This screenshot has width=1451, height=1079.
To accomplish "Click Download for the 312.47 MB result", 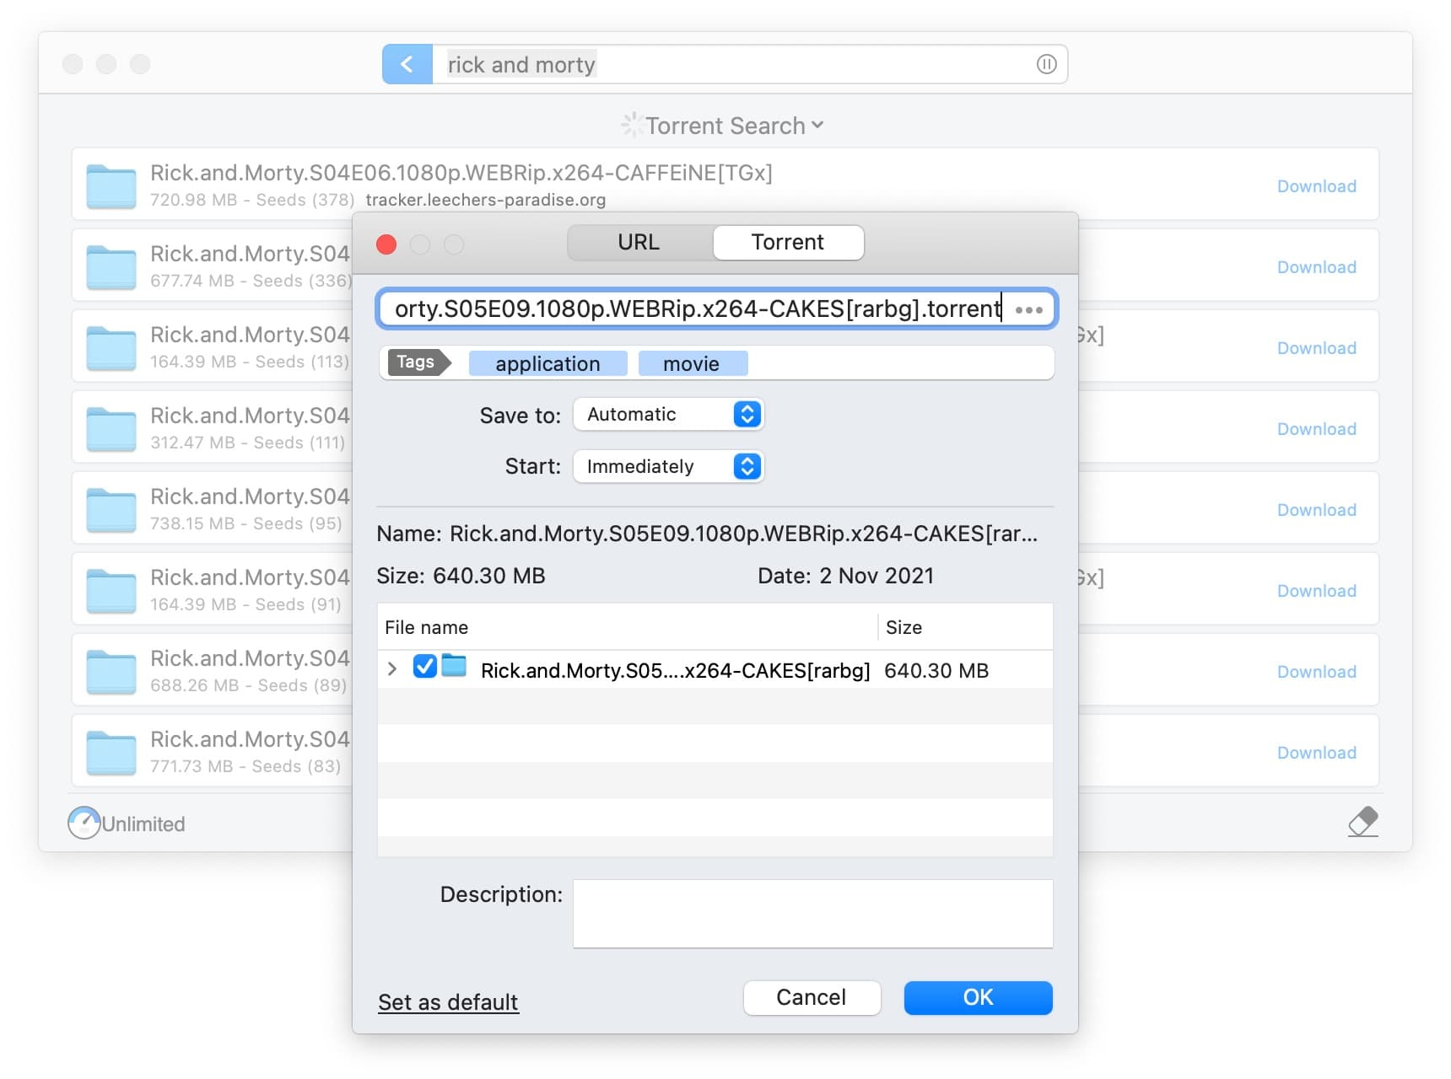I will 1316,429.
